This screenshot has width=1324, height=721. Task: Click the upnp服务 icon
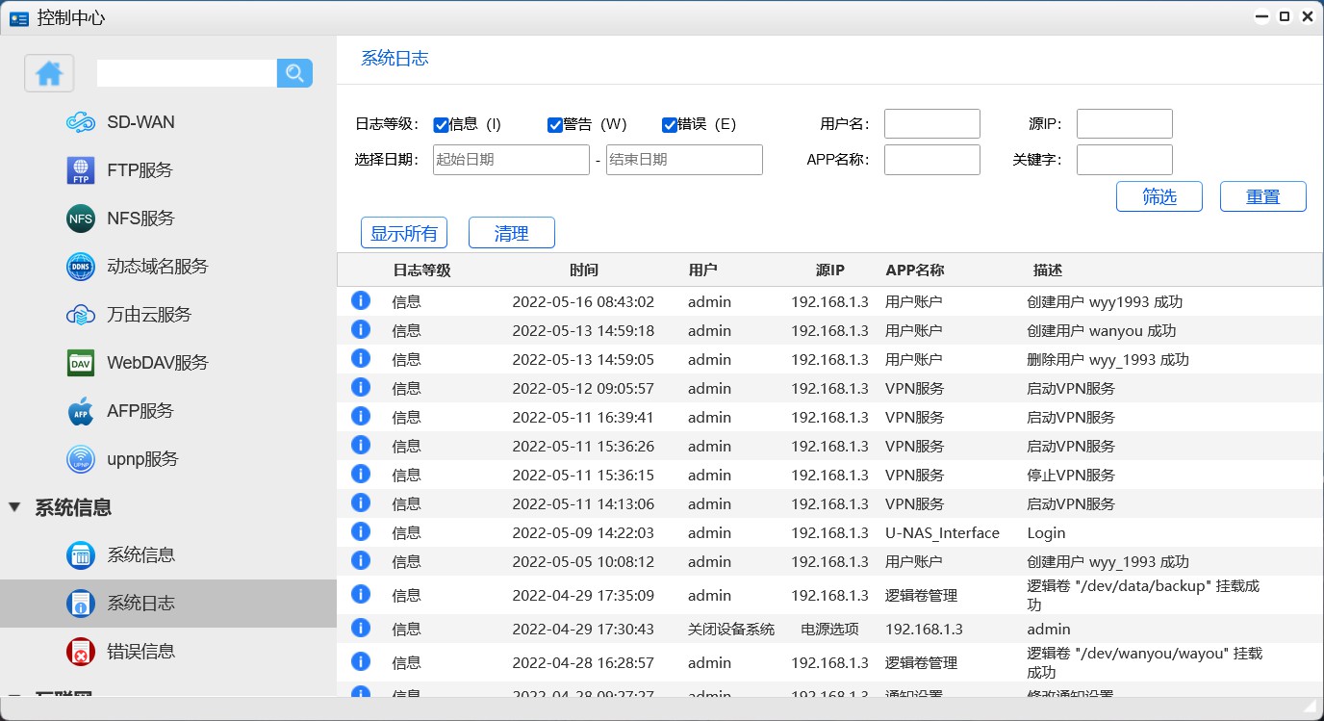pyautogui.click(x=81, y=459)
